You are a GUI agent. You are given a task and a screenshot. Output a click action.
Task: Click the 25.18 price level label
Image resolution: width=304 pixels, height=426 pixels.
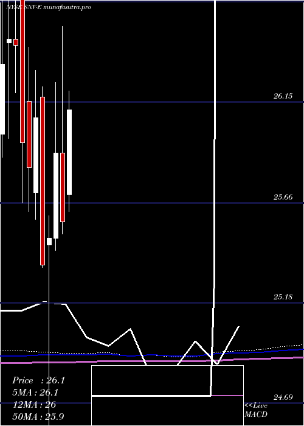point(283,297)
